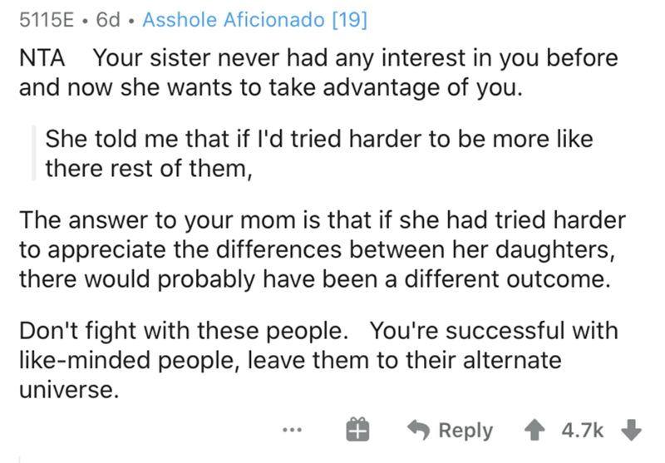Downvote the comment with the down arrow
Screen dimensions: 665x463
click(x=631, y=430)
